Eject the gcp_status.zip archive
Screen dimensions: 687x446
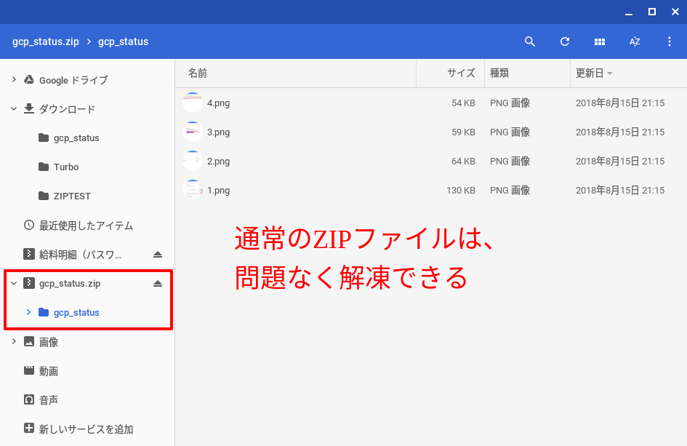coord(158,284)
